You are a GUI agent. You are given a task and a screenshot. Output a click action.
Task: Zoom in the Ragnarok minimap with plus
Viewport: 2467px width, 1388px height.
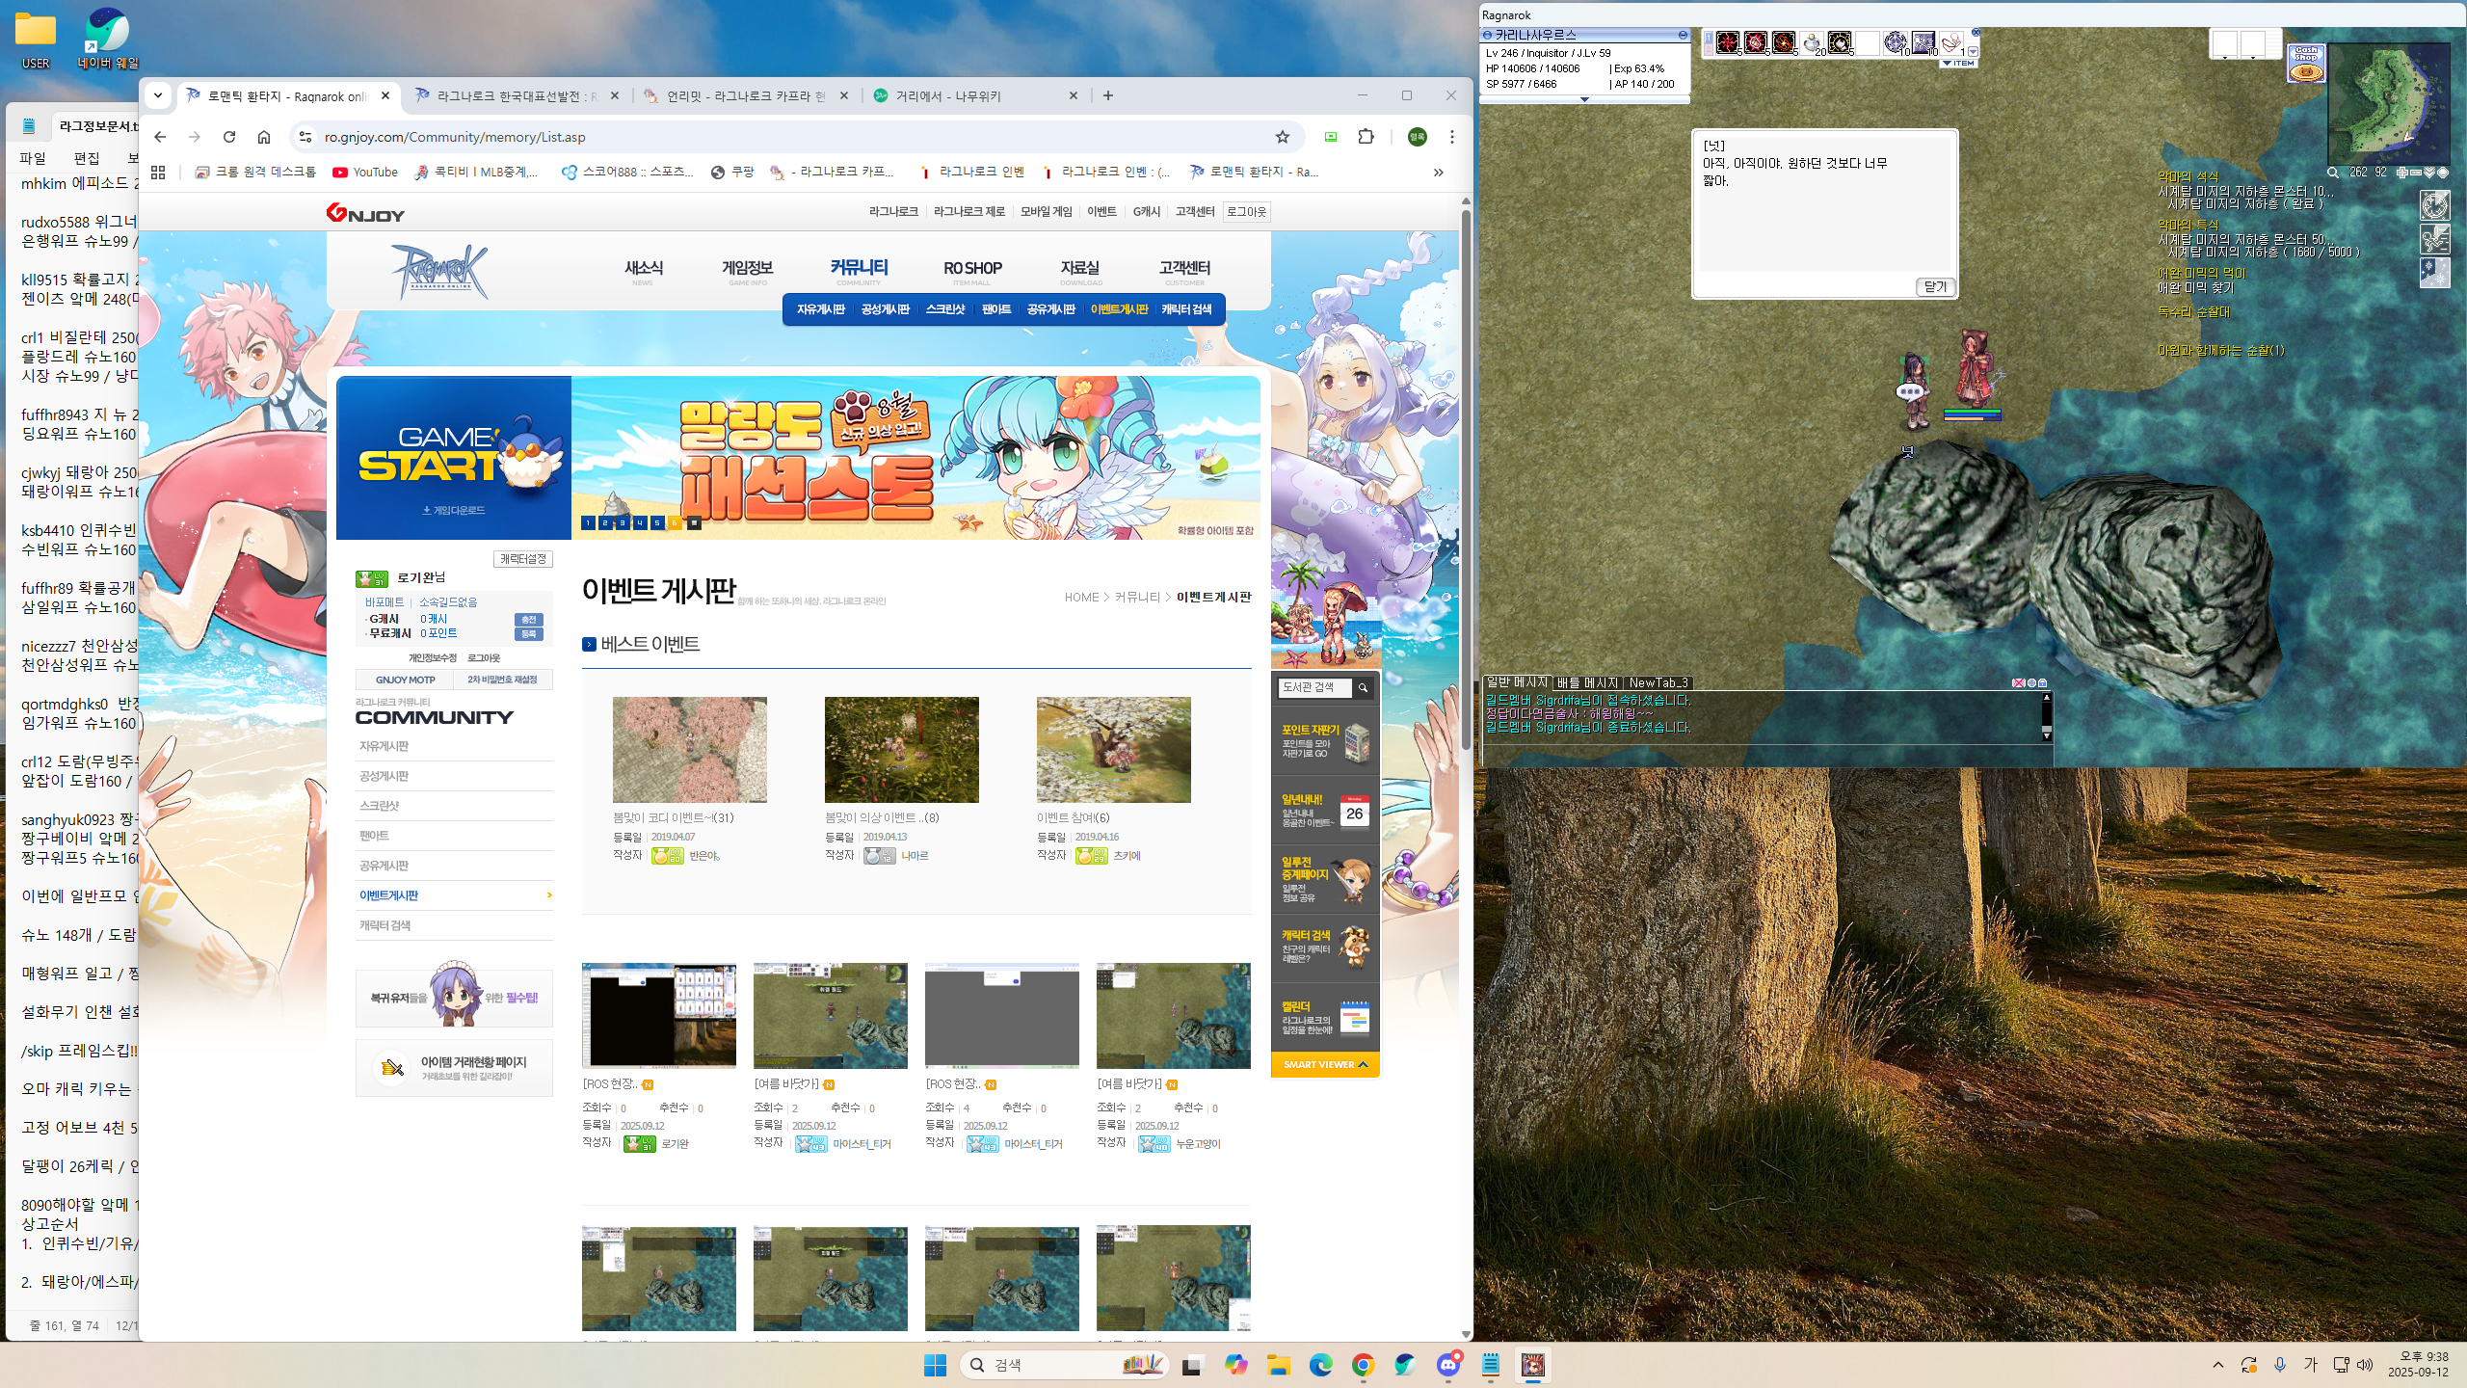2402,173
